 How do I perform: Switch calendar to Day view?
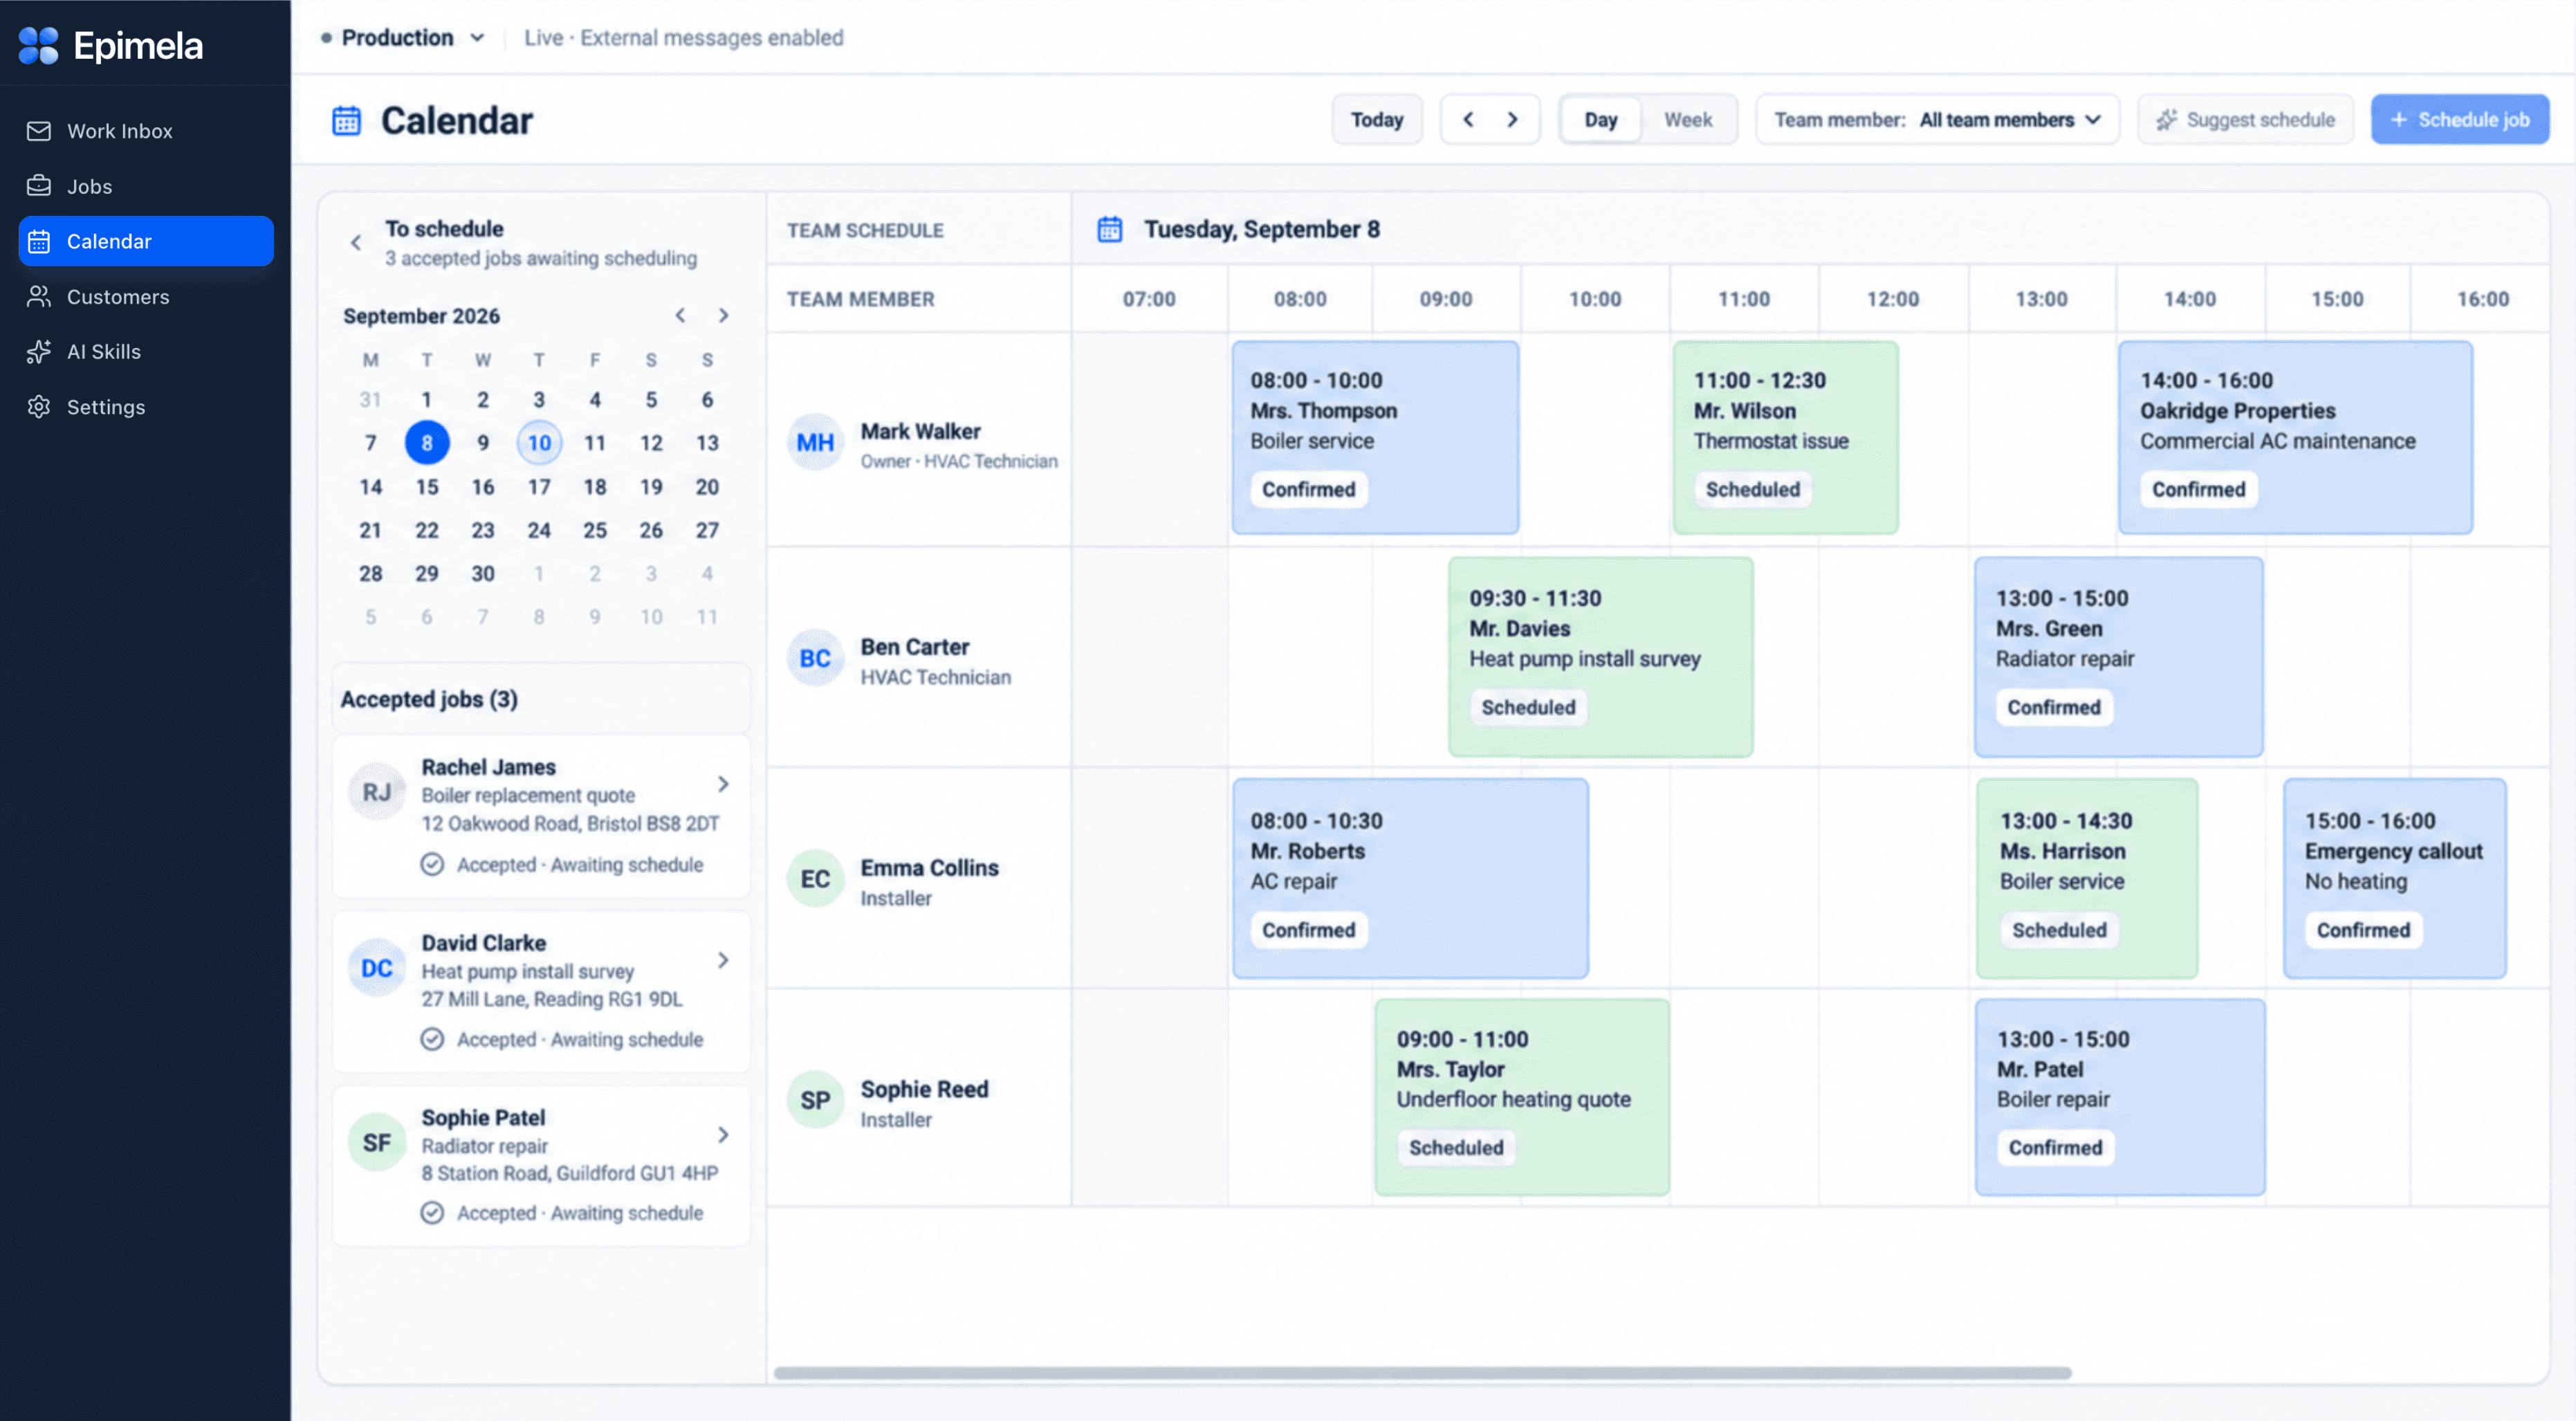1601,120
